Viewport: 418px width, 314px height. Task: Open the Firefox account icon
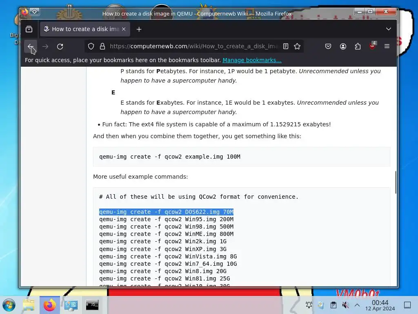343,47
